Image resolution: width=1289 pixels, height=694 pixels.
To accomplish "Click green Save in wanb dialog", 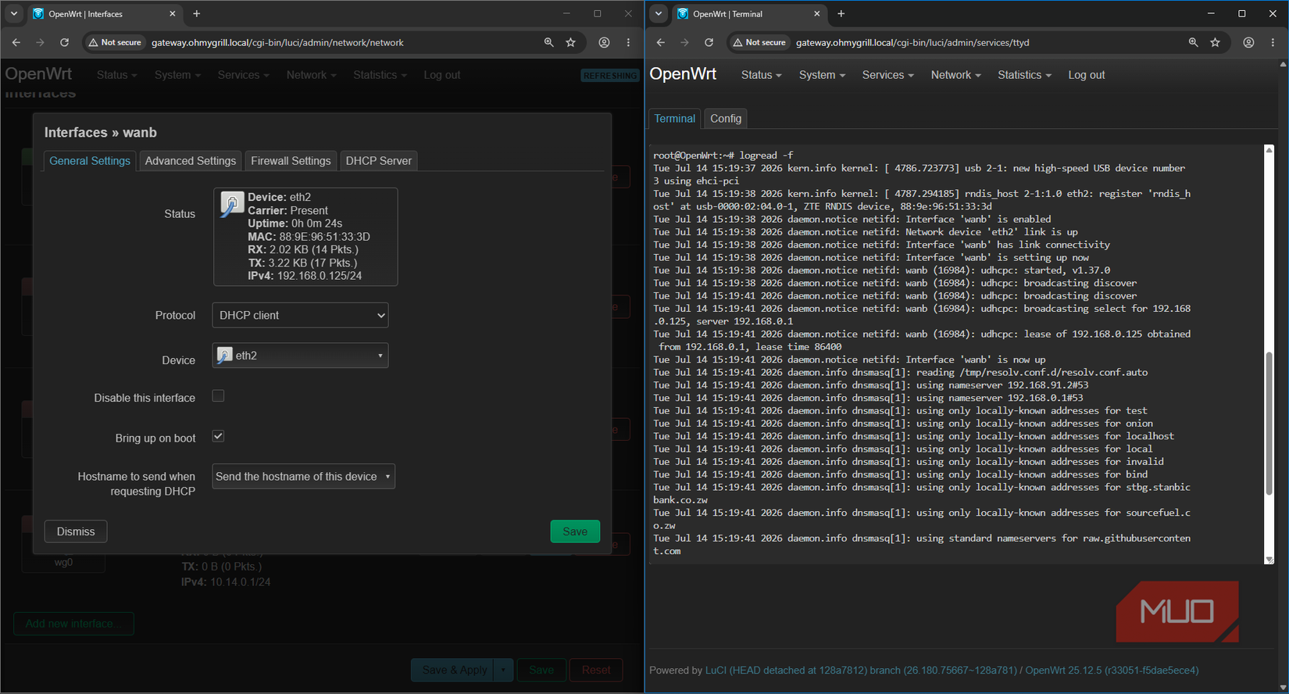I will pos(575,531).
